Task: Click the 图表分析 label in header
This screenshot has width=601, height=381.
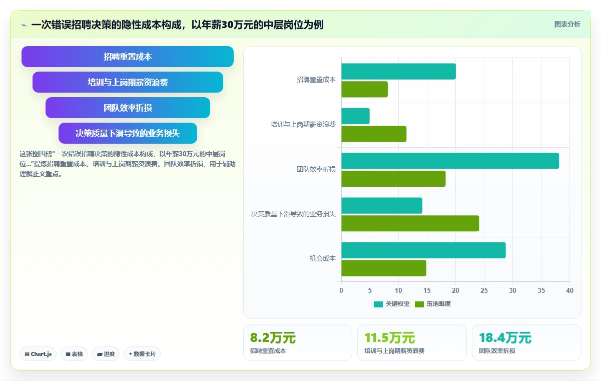Action: [567, 24]
